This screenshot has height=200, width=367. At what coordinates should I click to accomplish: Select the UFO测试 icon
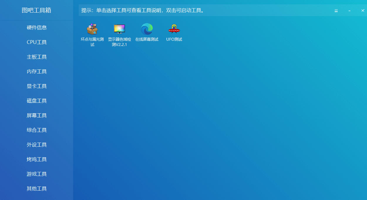174,29
